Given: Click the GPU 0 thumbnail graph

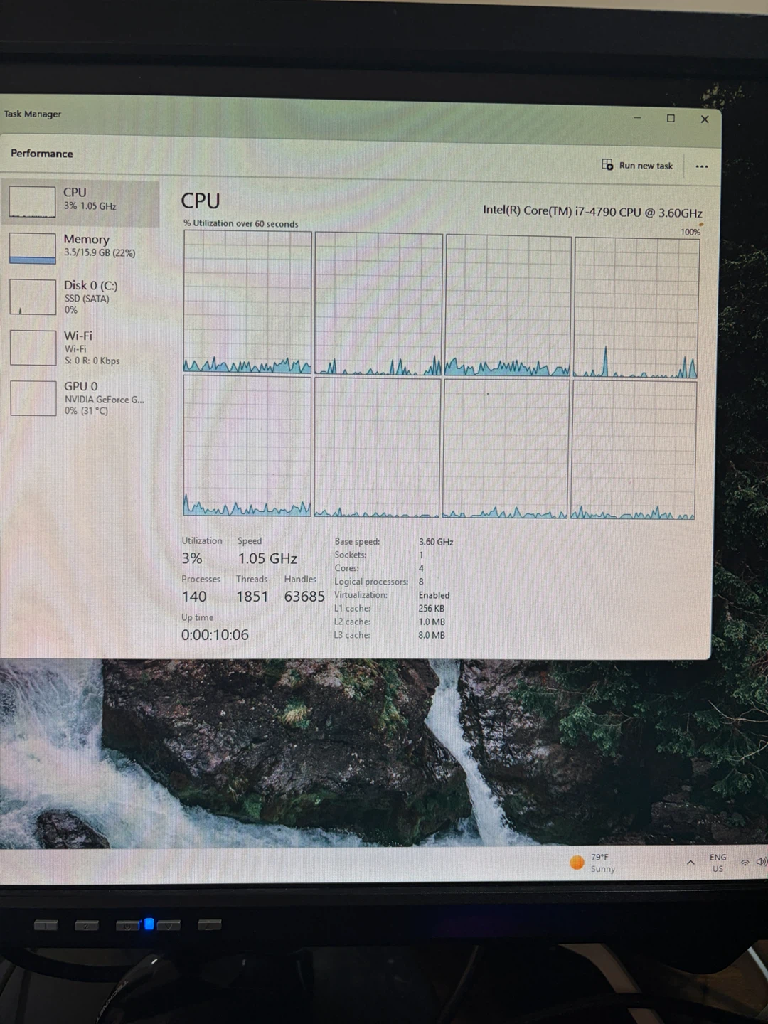Looking at the screenshot, I should click(x=33, y=398).
